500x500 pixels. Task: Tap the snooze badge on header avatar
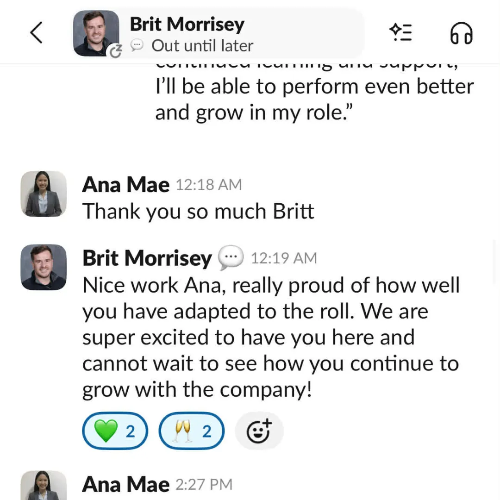point(115,51)
